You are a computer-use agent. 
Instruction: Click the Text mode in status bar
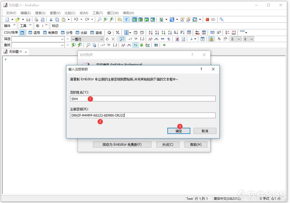pos(190,198)
